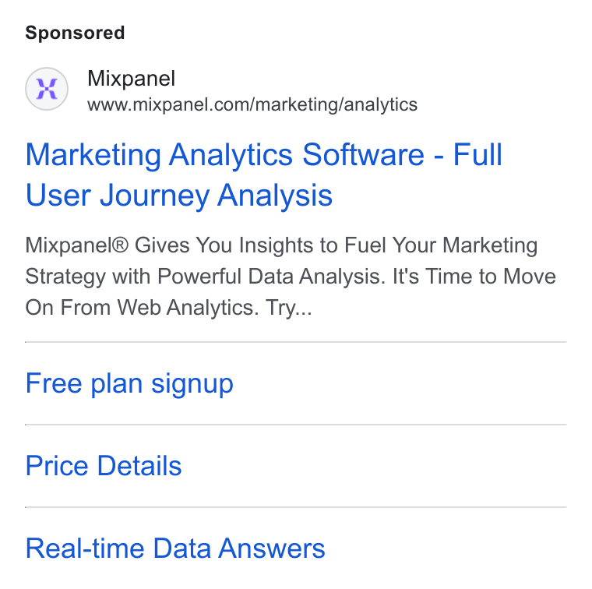Select the Free plan signup sitelink
This screenshot has height=589, width=592.
(x=129, y=383)
